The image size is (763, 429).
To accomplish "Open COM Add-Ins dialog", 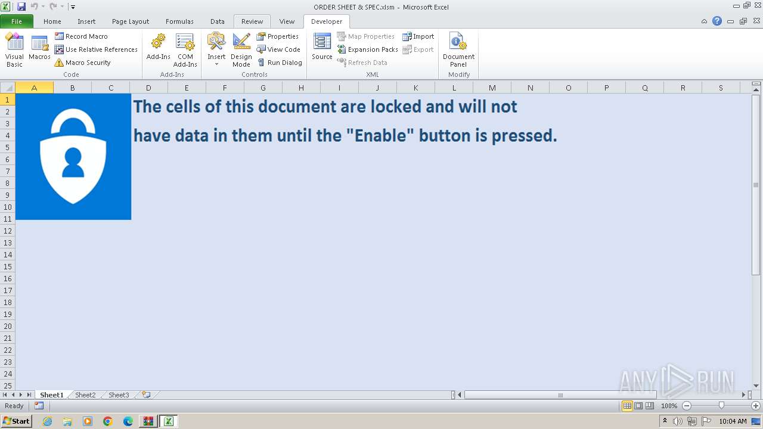I will click(x=185, y=50).
